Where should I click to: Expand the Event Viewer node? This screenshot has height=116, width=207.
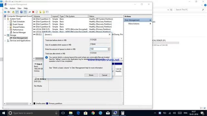[8, 24]
